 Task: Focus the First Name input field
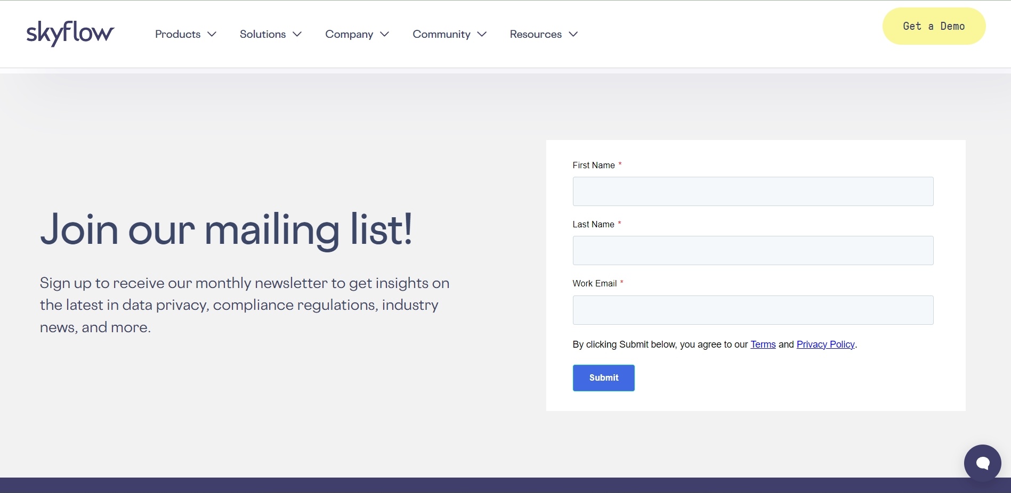[x=753, y=191]
